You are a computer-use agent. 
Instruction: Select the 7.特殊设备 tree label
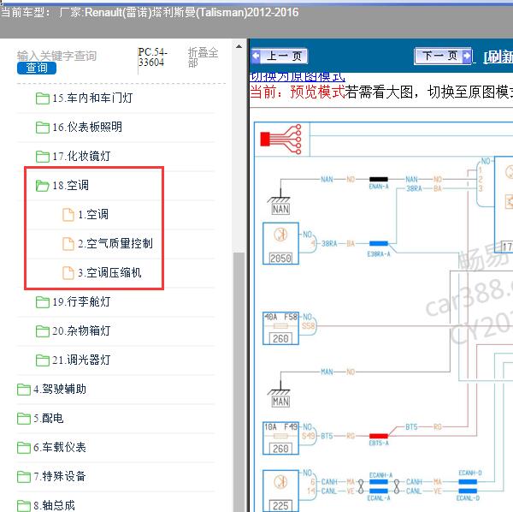[60, 477]
